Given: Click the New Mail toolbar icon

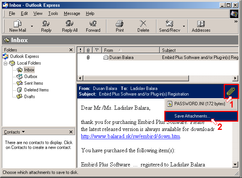Looking at the screenshot, I should tap(18, 24).
